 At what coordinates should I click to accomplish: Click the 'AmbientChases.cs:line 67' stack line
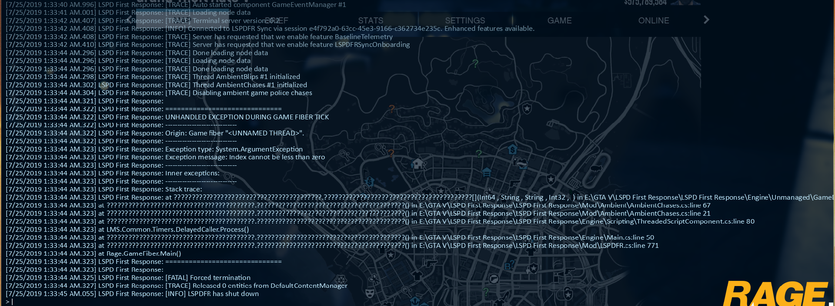[358, 205]
